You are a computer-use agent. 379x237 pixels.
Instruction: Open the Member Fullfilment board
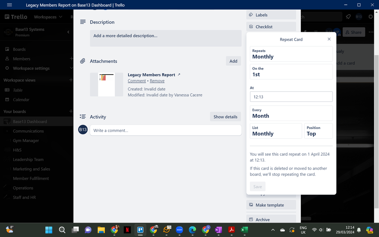pos(31,179)
